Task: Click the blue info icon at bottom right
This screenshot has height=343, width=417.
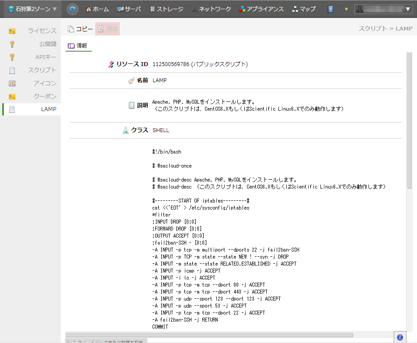Action: 400,337
